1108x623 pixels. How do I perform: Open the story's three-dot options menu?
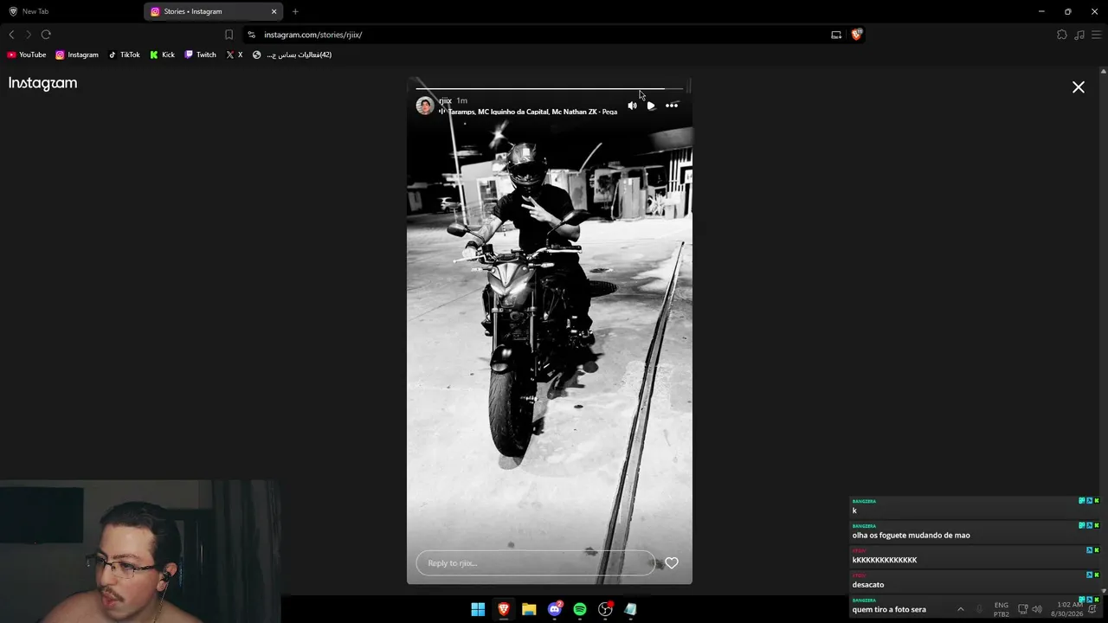672,106
